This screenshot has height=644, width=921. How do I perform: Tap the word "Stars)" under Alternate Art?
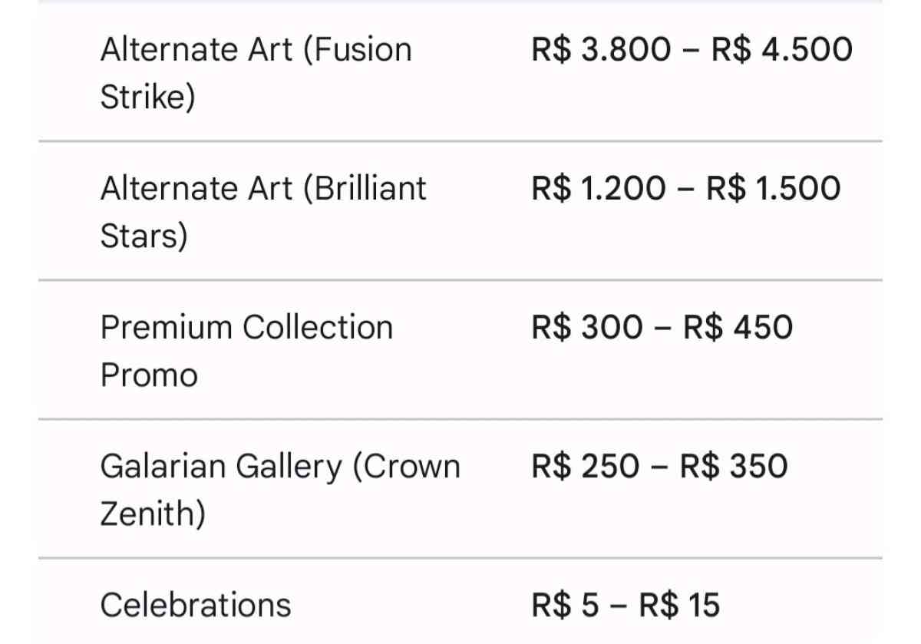tap(144, 236)
